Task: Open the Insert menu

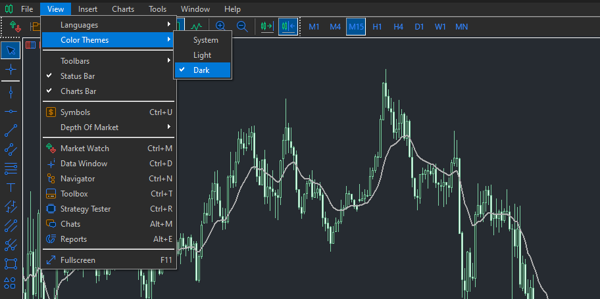Action: tap(87, 9)
